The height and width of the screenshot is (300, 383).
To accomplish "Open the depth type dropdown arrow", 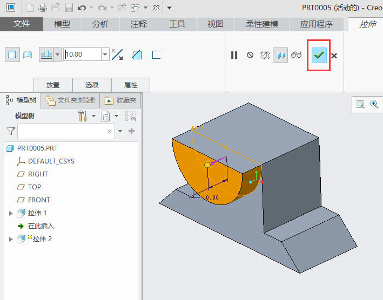I will coord(57,54).
